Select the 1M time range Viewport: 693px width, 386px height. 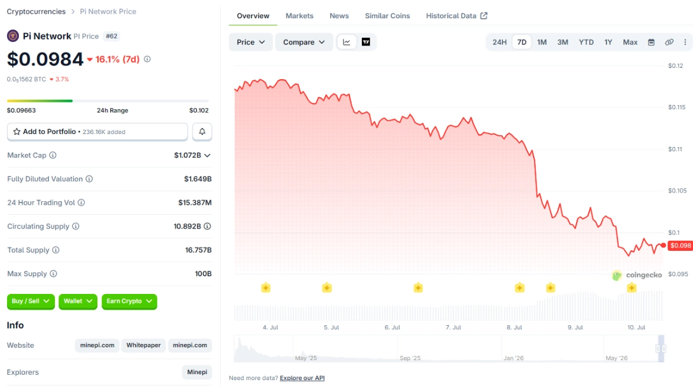542,42
